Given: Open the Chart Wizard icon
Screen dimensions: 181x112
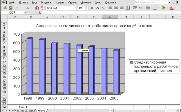Looking at the screenshot, I should click(37, 8).
